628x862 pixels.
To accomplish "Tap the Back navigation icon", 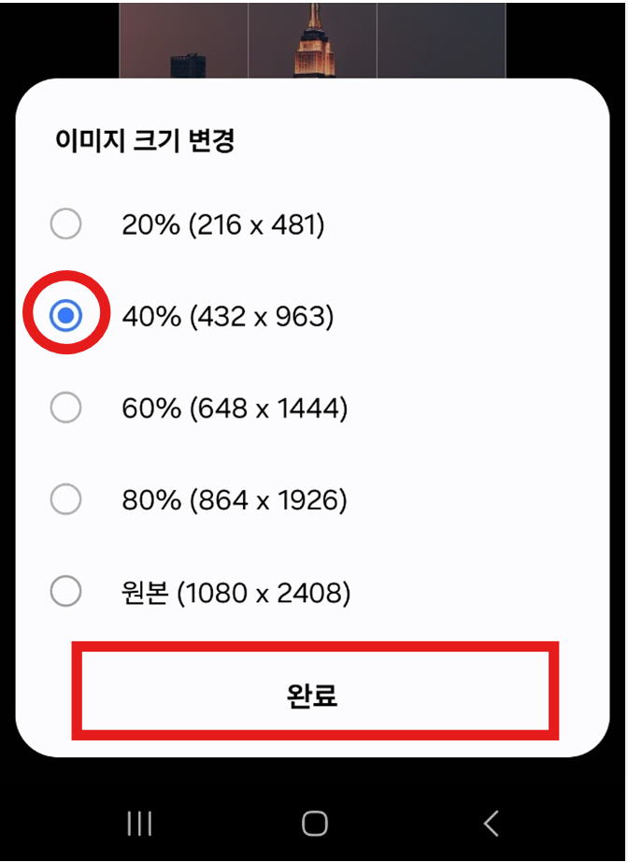I will point(490,824).
